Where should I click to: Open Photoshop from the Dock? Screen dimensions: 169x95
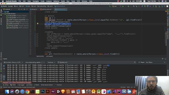[x=43, y=92]
